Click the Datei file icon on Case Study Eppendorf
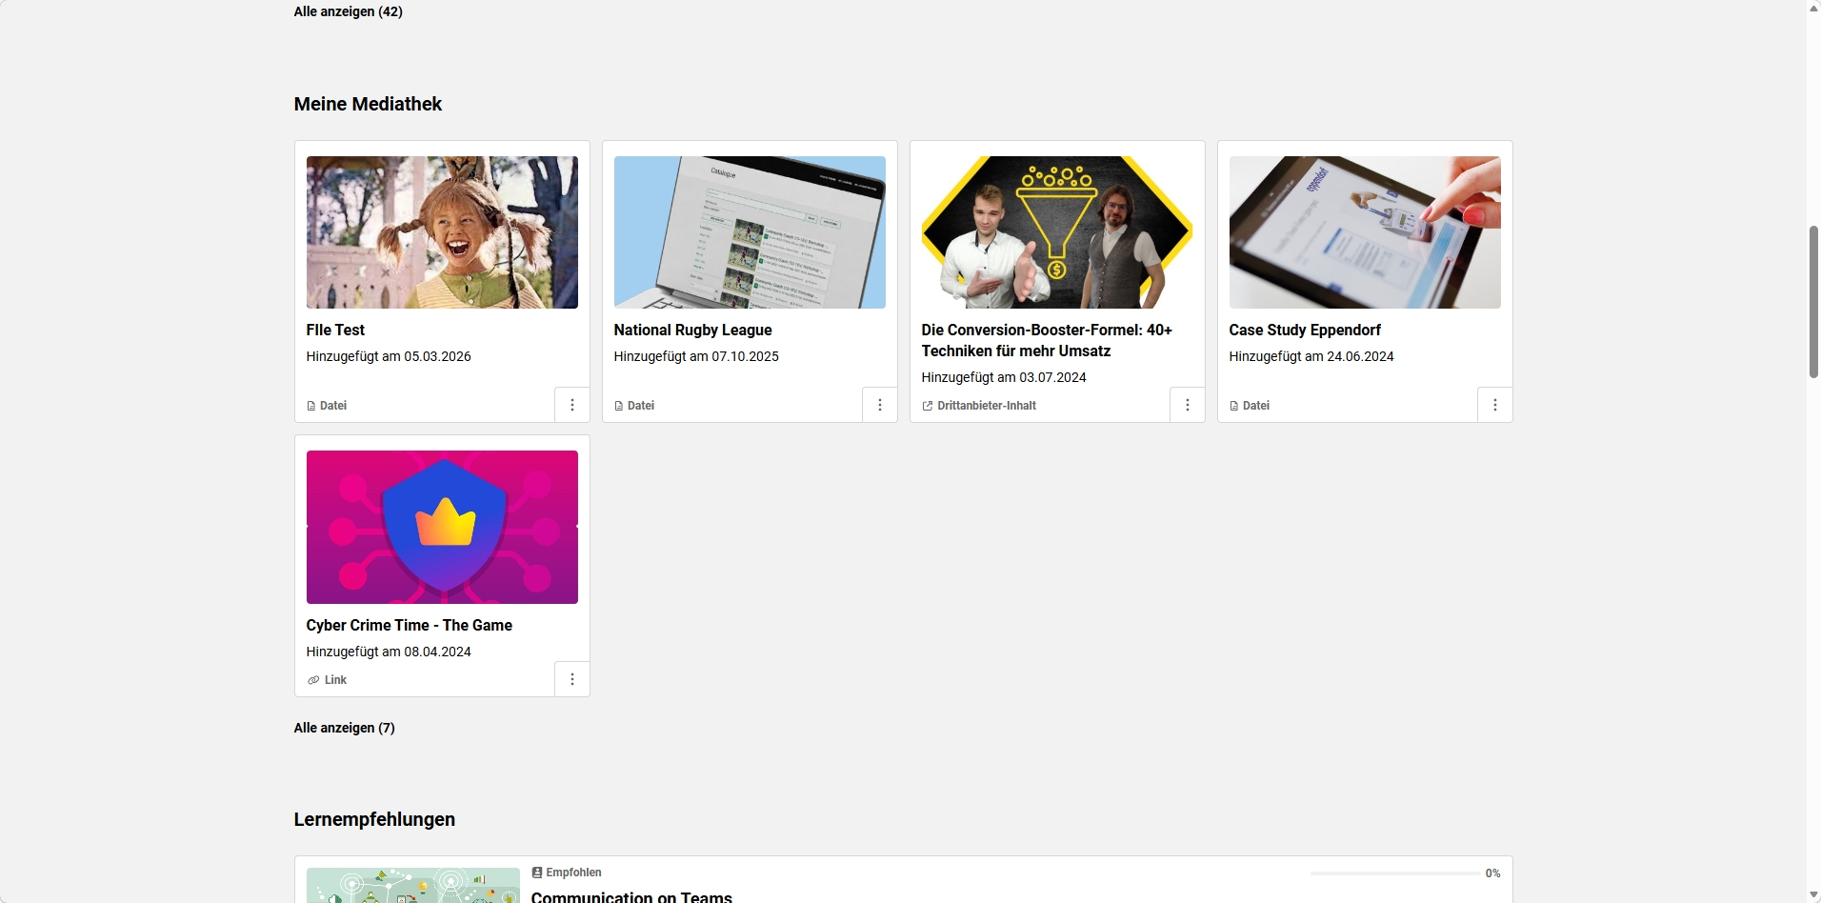 (1234, 406)
